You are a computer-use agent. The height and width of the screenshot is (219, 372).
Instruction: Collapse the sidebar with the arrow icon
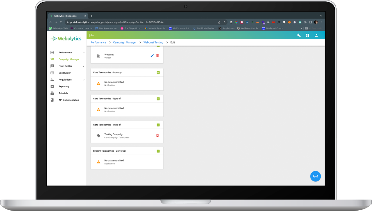coord(92,35)
